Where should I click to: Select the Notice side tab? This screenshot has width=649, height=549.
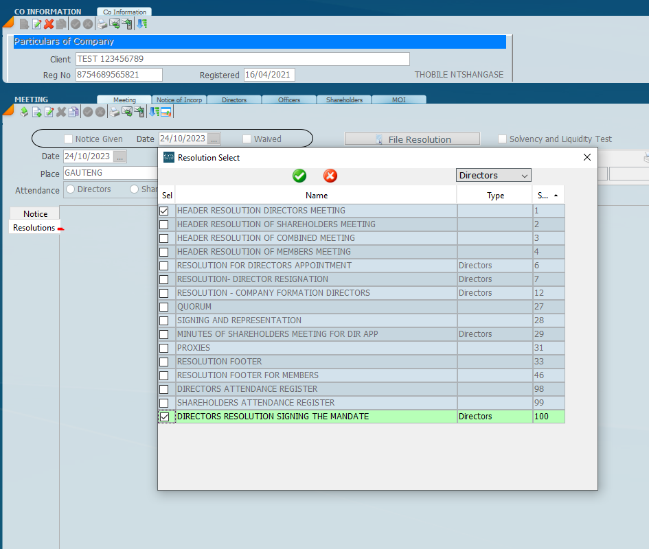pos(35,214)
